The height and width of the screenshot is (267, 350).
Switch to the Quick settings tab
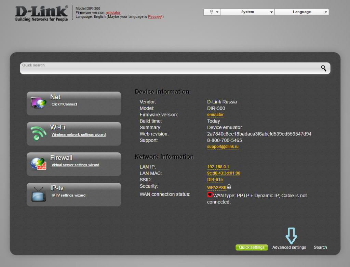[252, 248]
